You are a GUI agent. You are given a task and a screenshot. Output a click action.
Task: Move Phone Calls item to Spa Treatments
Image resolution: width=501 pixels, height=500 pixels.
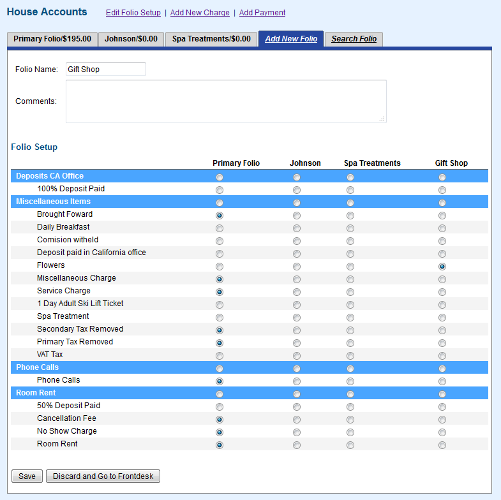click(350, 381)
